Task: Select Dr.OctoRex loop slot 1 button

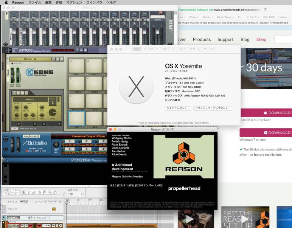Action: point(70,141)
